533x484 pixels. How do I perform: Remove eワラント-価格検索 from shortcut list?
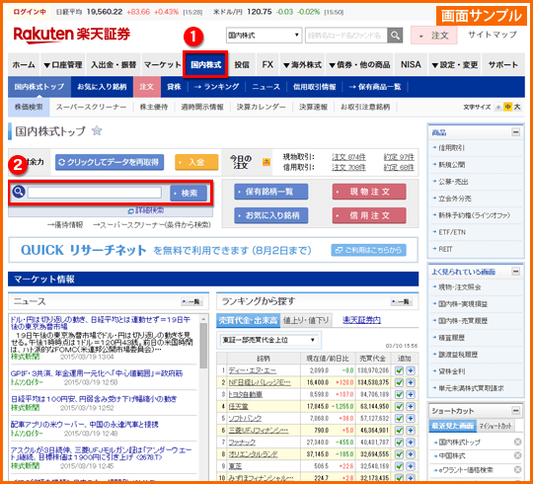click(517, 470)
